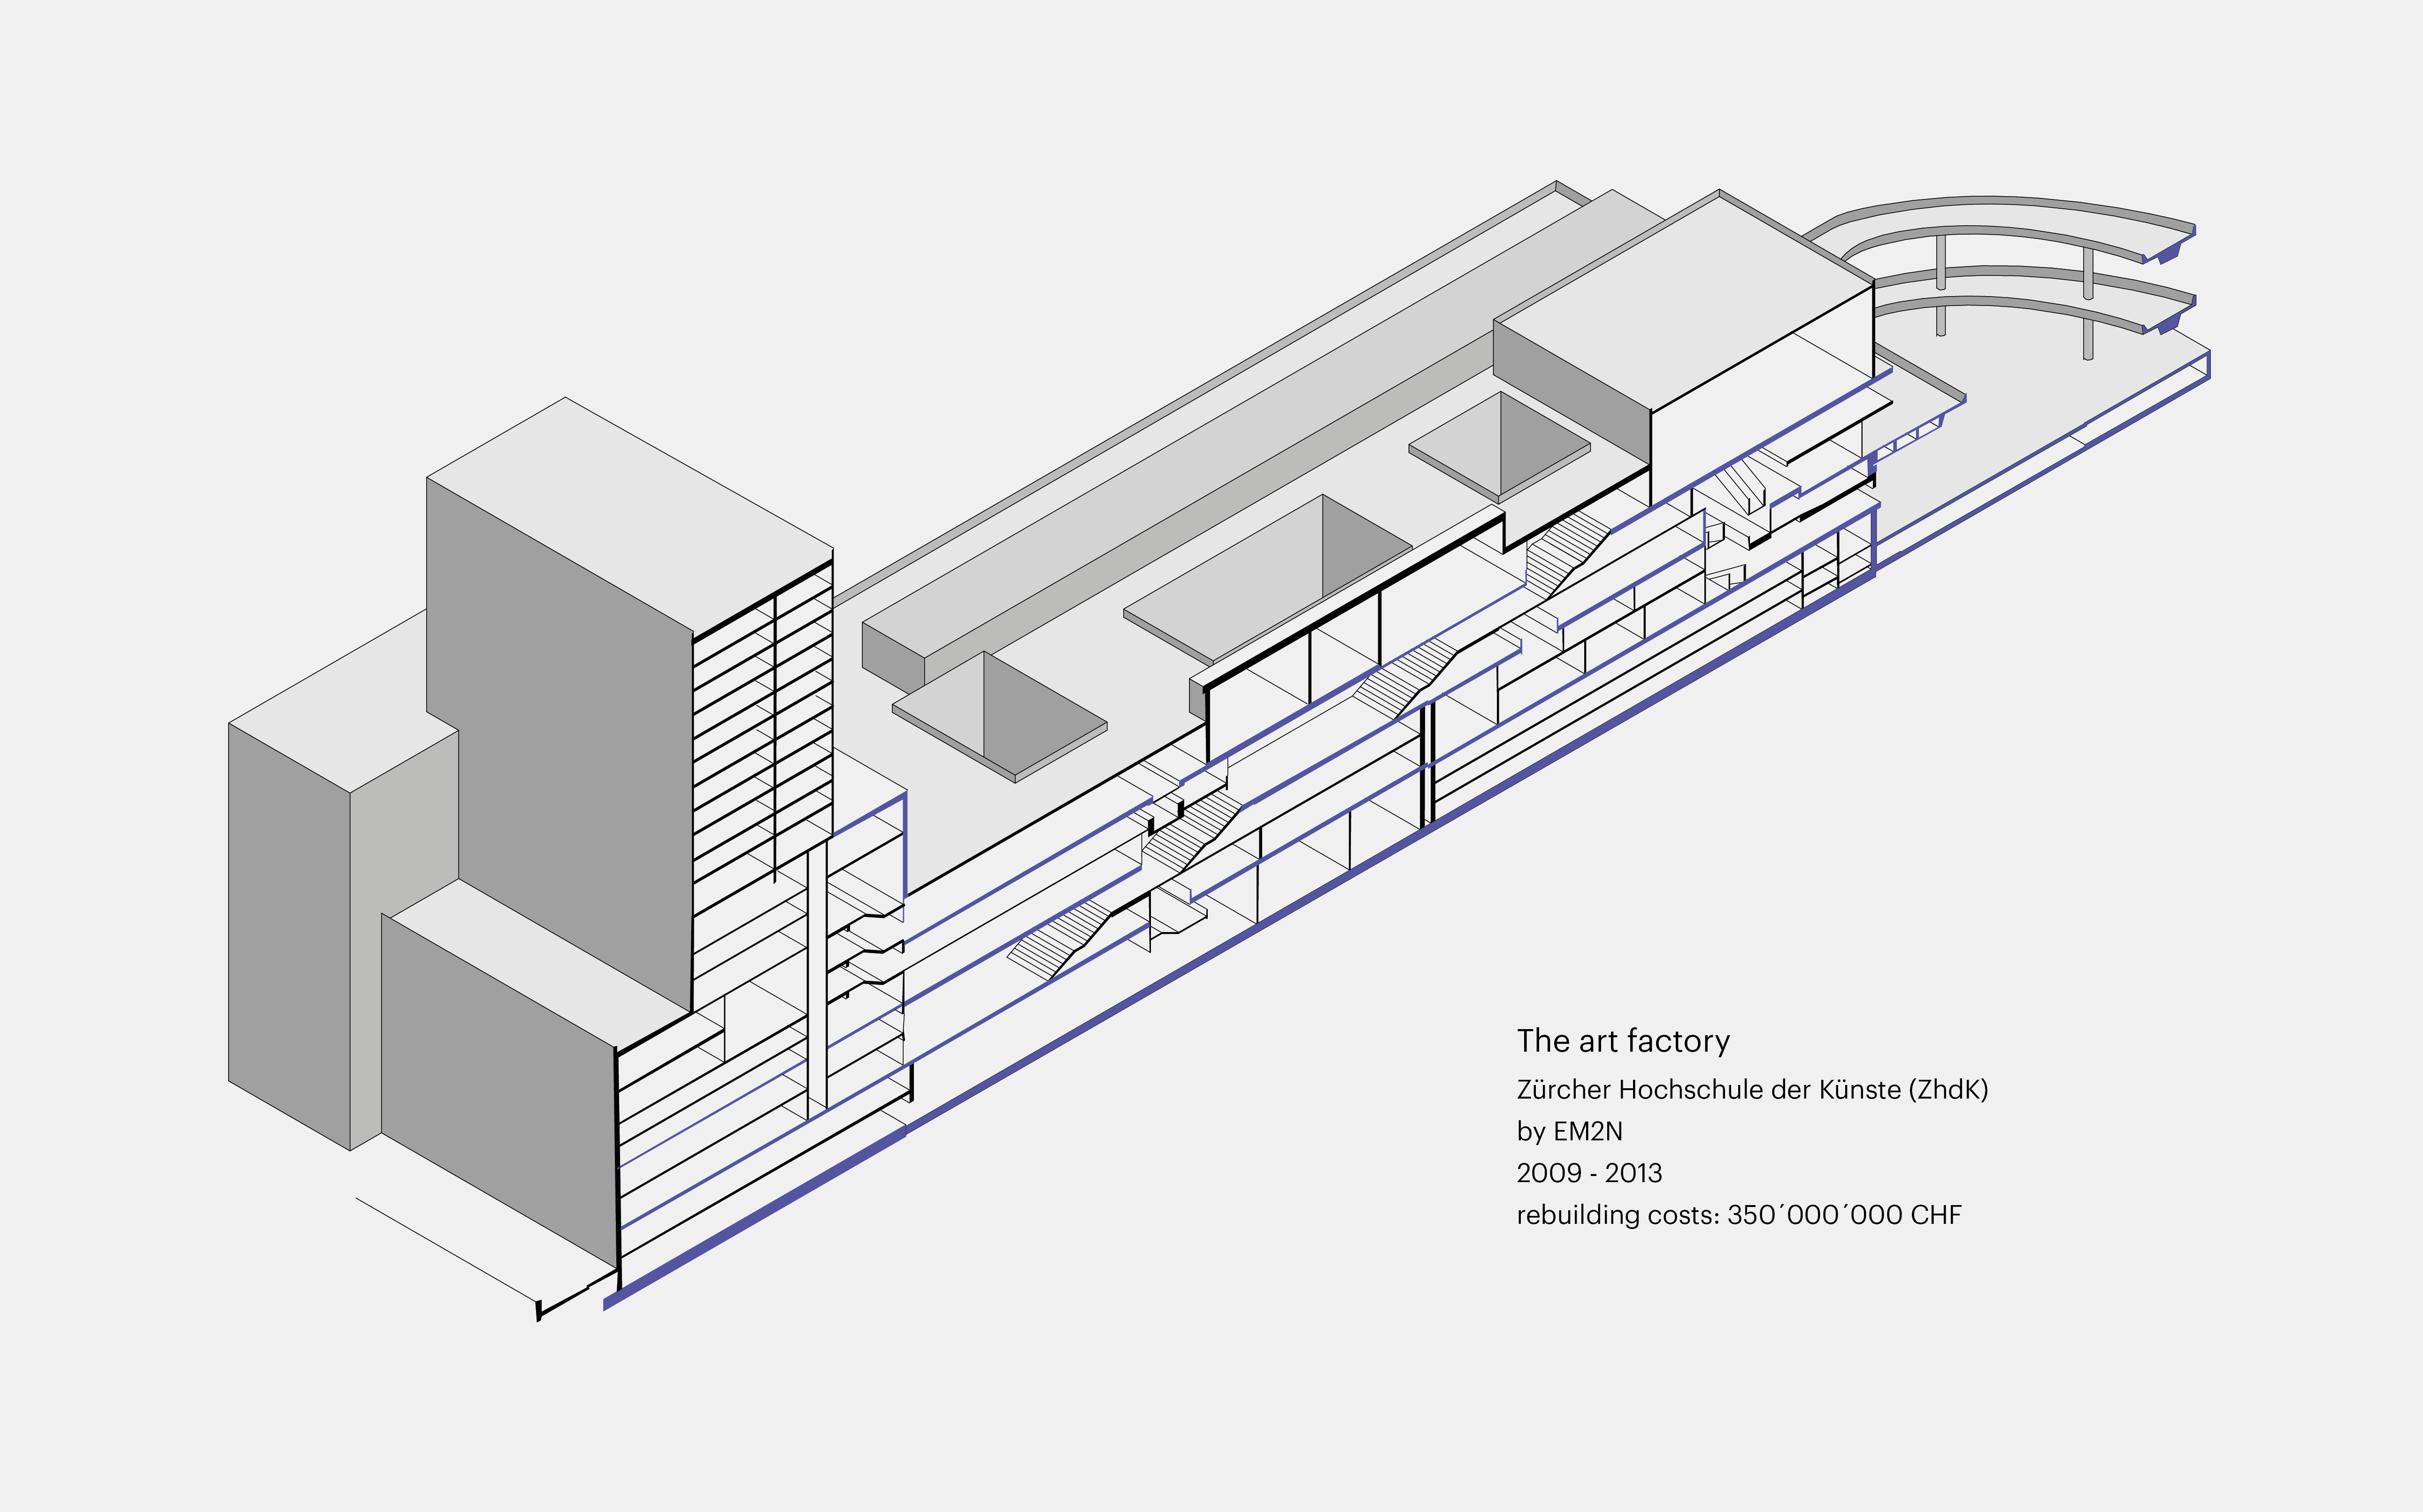The width and height of the screenshot is (2423, 1512).
Task: Click the '2009 - 2013' date text
Action: coord(1589,1173)
